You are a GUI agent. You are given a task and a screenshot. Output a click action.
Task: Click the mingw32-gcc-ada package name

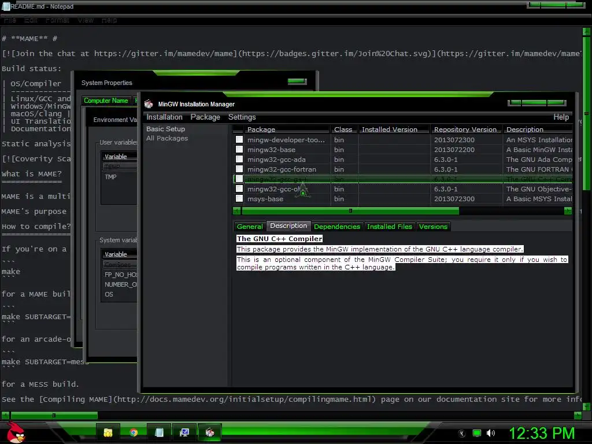(276, 160)
